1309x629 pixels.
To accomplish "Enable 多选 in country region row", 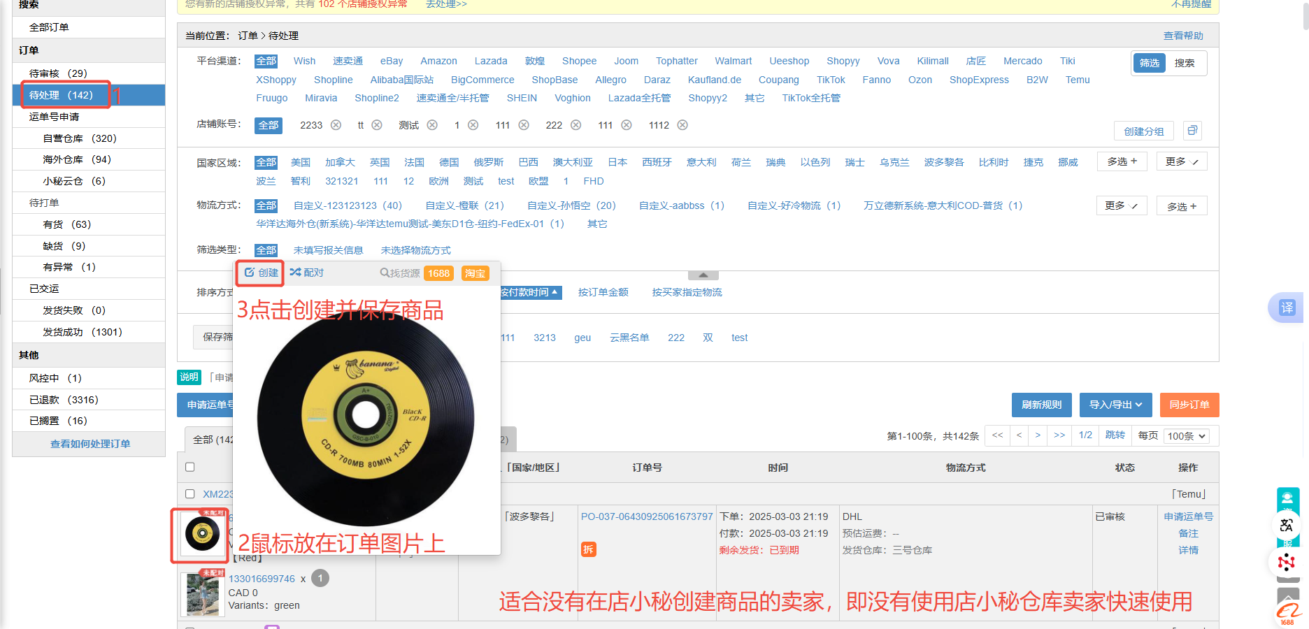I will click(1122, 161).
